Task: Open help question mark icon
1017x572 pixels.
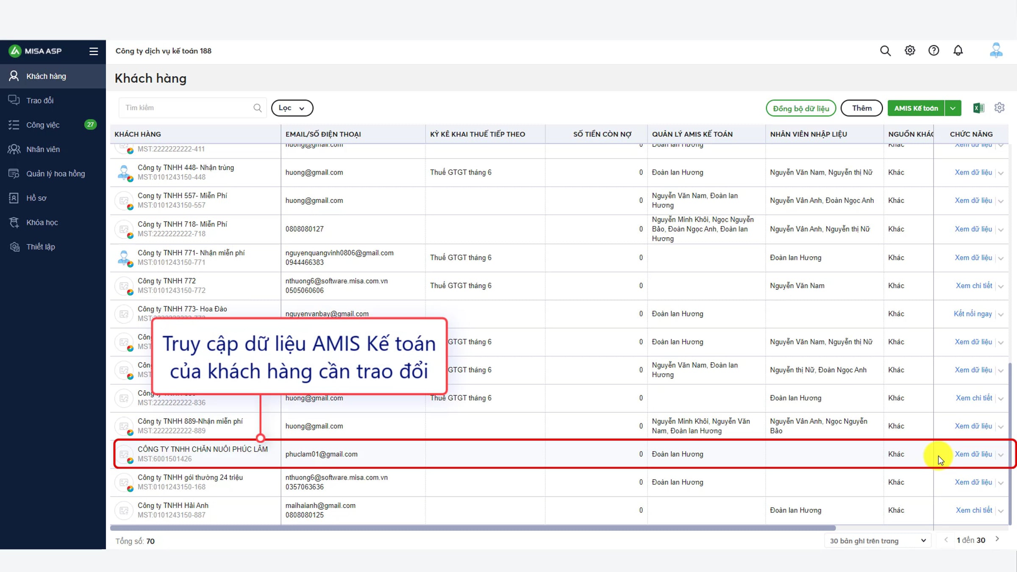Action: (x=934, y=51)
